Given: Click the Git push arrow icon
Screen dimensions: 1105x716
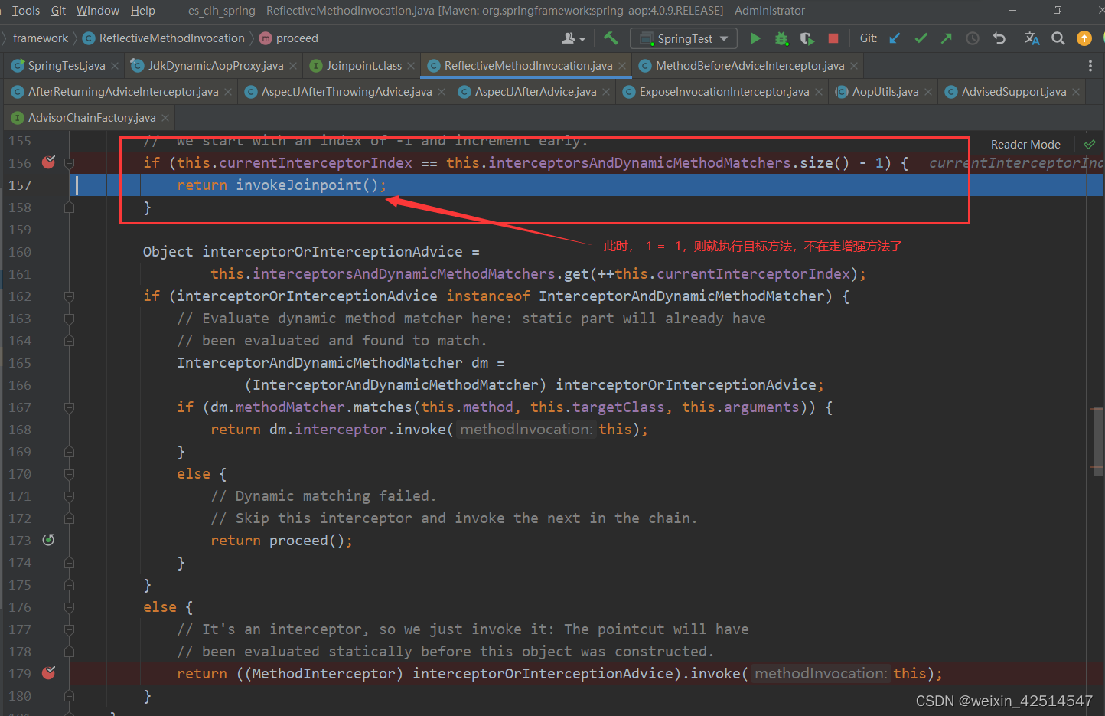Looking at the screenshot, I should point(947,38).
